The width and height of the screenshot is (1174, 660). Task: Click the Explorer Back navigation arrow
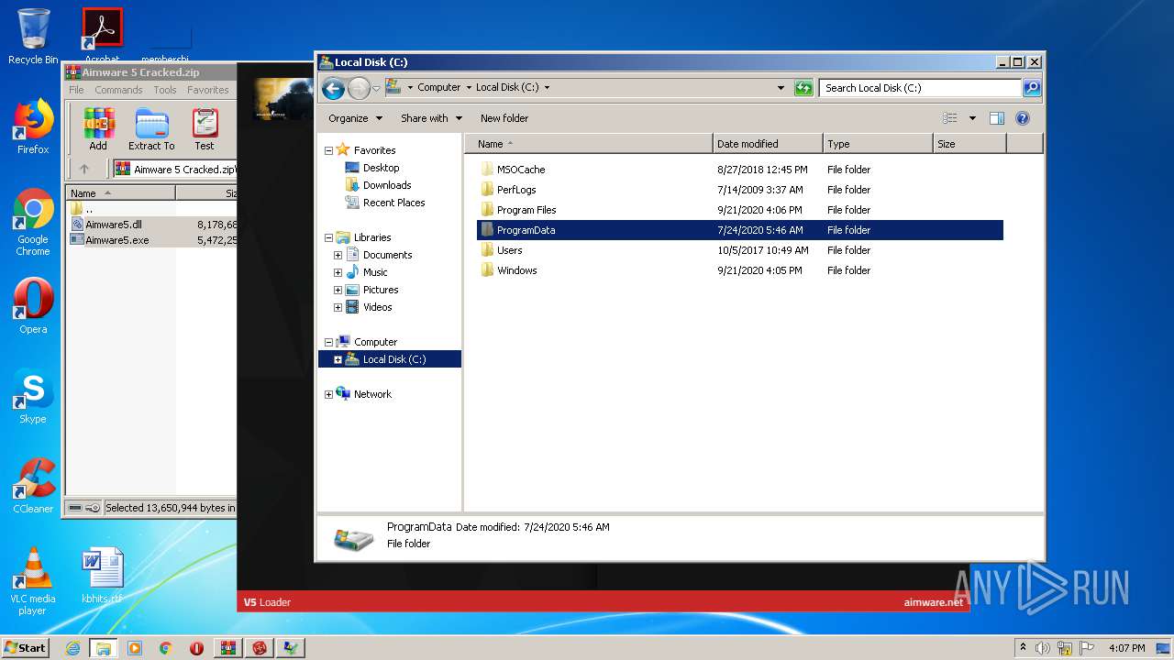click(x=333, y=88)
